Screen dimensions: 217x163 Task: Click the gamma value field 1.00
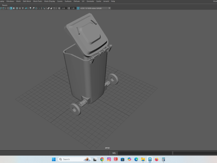pos(73,8)
